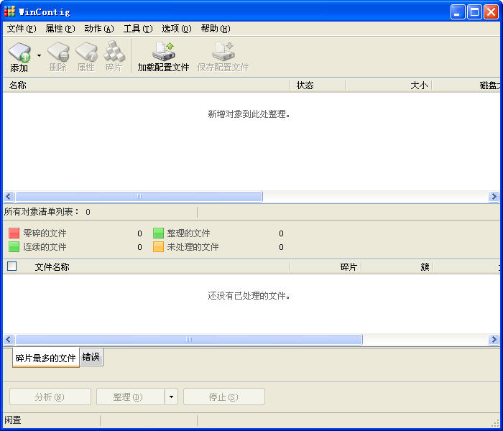
Task: Click the 未处理的文件 label
Action: (x=193, y=247)
